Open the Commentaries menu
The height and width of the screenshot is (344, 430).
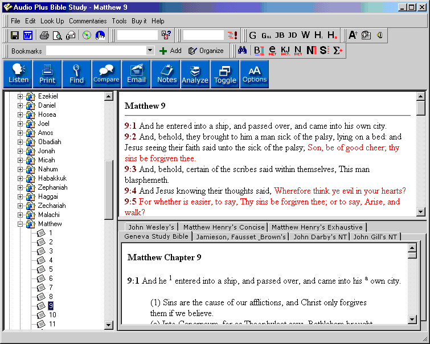[88, 21]
